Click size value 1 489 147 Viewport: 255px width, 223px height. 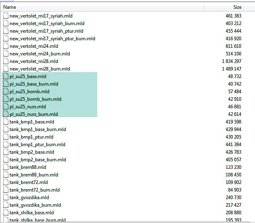[231, 69]
